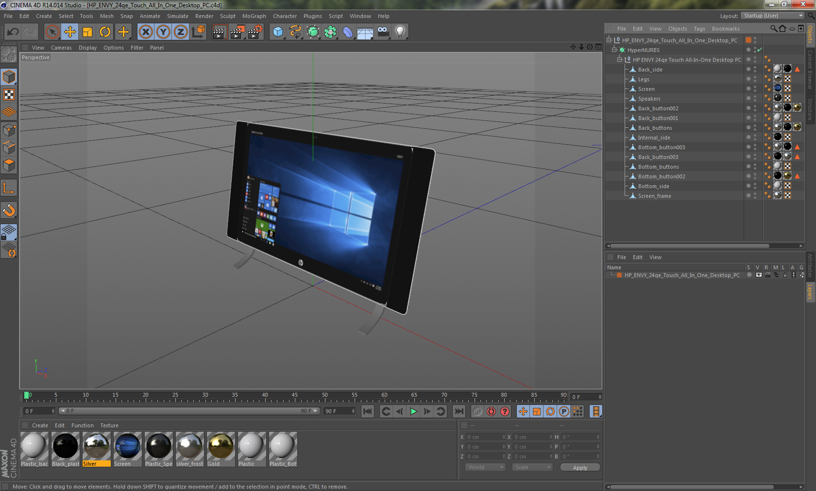Collapse HP_ENVY_24qe root null object
This screenshot has width=816, height=491.
(x=609, y=40)
